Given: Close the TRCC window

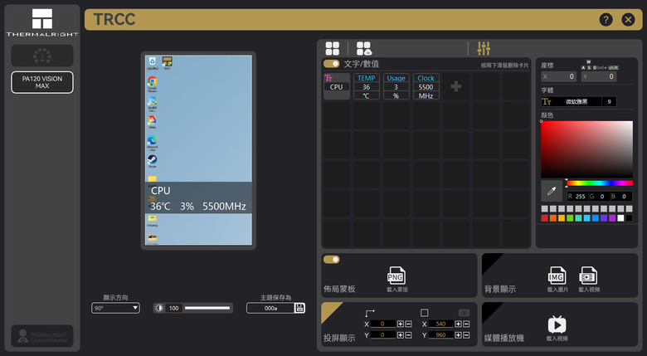Looking at the screenshot, I should tap(628, 19).
